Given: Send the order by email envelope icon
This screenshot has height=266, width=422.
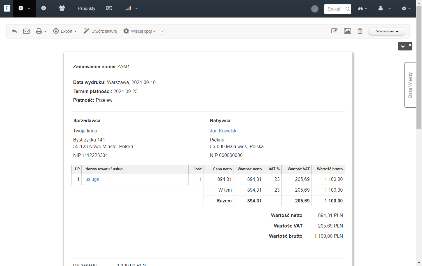Looking at the screenshot, I should [x=26, y=31].
